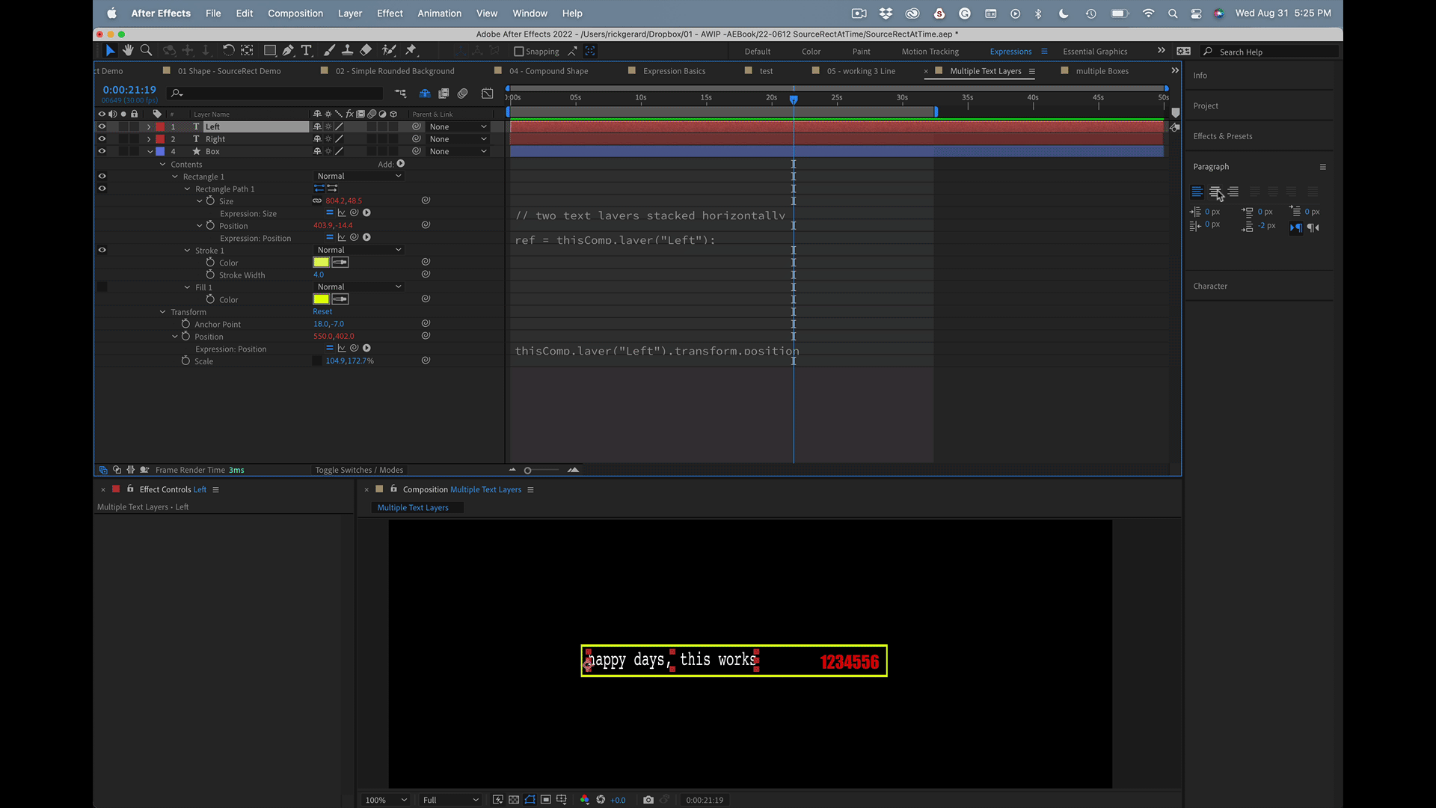Switch to Expression Basics comp tab
The image size is (1436, 808).
coord(673,71)
